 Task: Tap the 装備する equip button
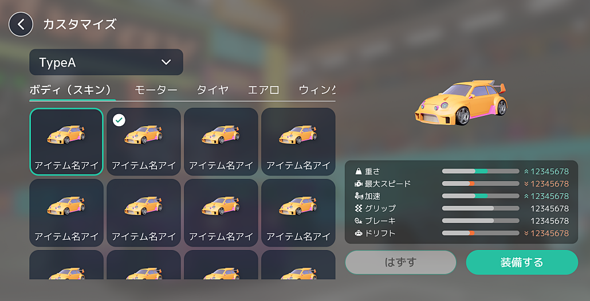(x=522, y=262)
